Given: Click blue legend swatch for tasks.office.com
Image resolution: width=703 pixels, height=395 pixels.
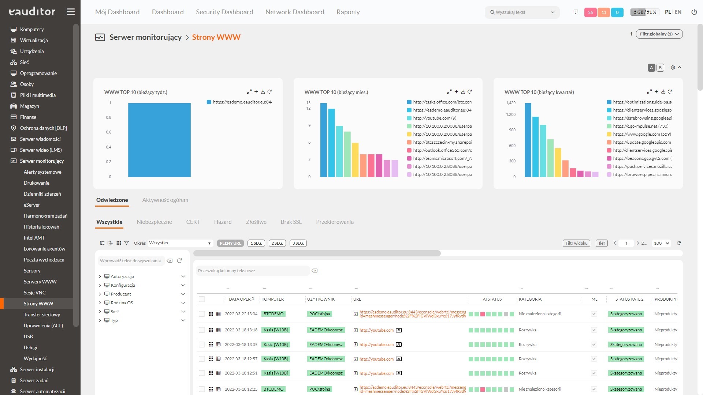Looking at the screenshot, I should [x=409, y=102].
